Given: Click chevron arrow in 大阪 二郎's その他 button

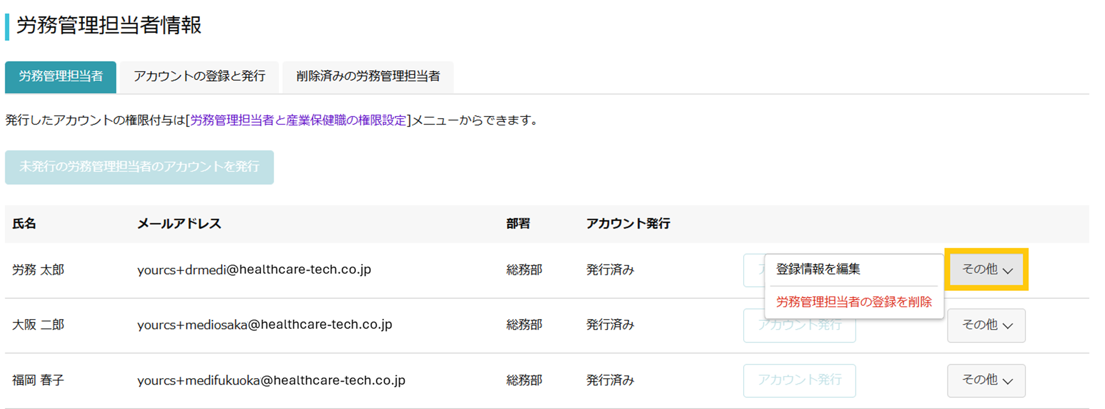Looking at the screenshot, I should click(1008, 326).
